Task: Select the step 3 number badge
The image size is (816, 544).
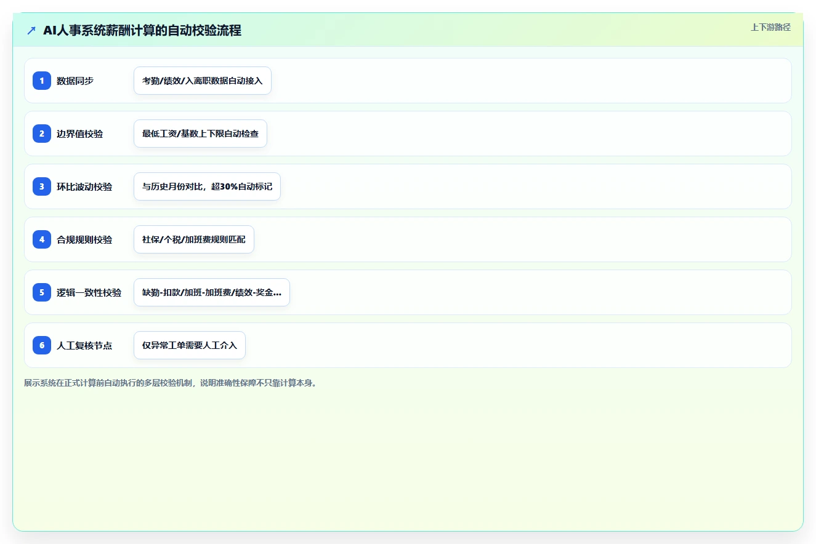Action: click(42, 186)
